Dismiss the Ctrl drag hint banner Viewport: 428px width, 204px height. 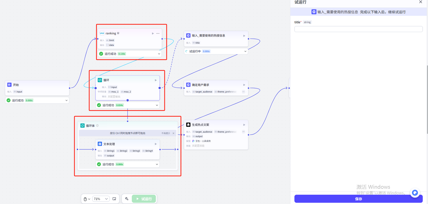click(174, 133)
